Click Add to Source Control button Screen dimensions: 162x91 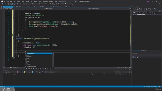[x=151, y=87]
